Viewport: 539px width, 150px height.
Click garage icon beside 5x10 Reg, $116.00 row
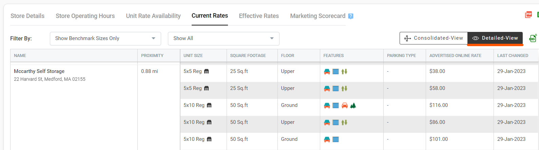click(209, 105)
